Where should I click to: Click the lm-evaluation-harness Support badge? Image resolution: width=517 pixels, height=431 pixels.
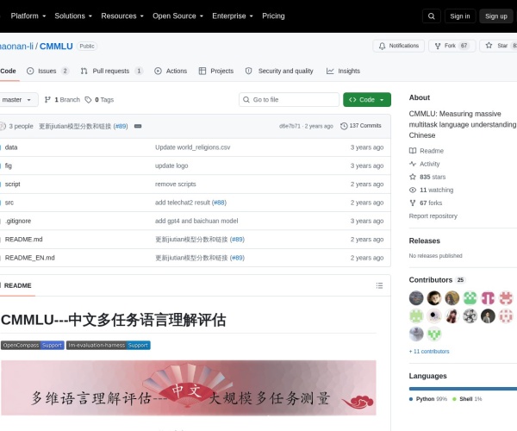tap(109, 346)
